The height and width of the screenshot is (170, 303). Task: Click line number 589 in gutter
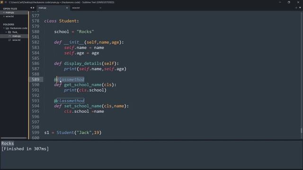36,79
